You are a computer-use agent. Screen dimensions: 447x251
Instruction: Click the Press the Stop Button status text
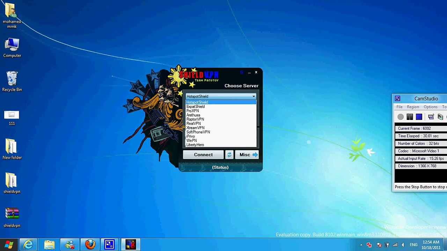421,187
